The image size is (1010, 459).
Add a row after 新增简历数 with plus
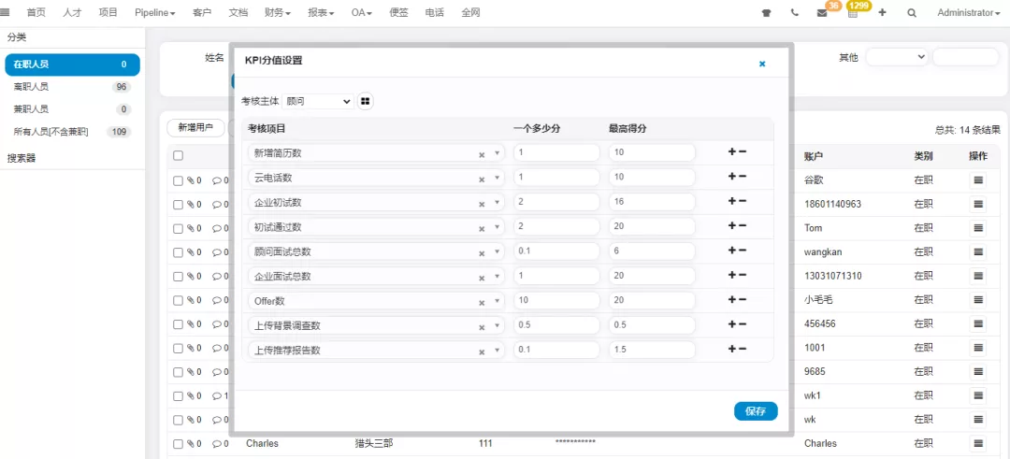(731, 152)
